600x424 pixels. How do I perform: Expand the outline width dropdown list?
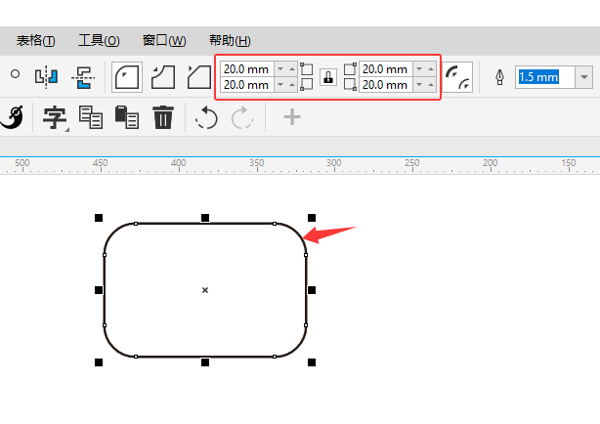584,77
